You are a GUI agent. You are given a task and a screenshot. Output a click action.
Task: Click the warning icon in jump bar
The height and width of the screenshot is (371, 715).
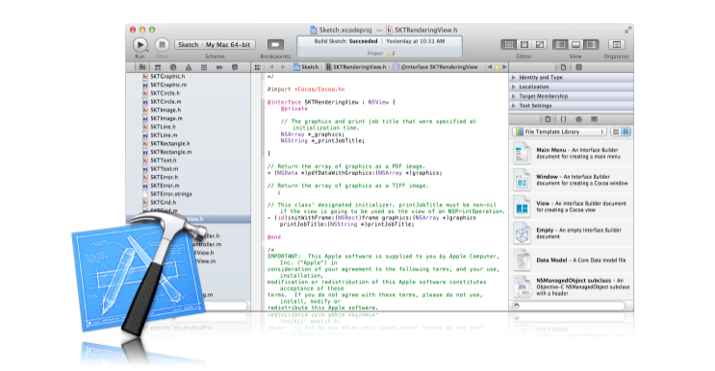tap(497, 67)
